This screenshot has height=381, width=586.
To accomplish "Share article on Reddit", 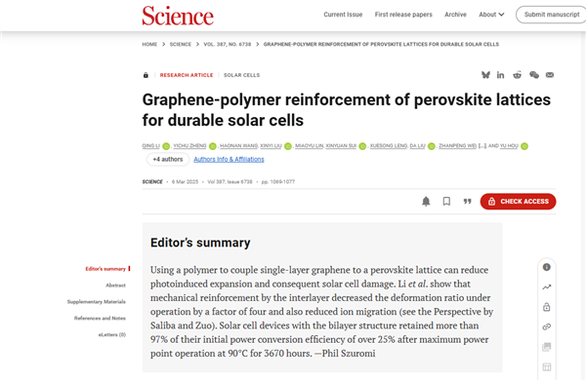I will (517, 75).
